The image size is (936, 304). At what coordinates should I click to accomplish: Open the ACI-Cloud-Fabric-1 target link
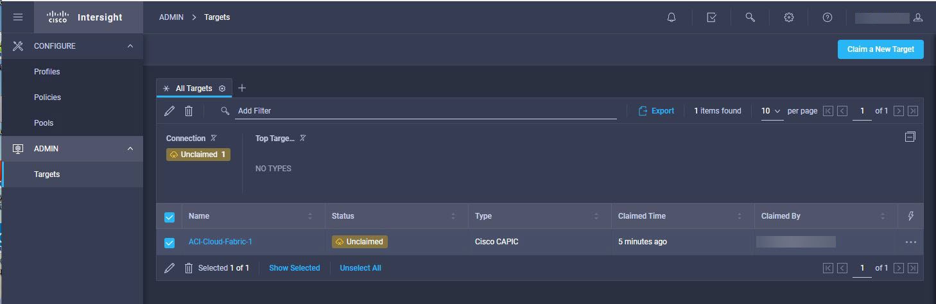(220, 242)
